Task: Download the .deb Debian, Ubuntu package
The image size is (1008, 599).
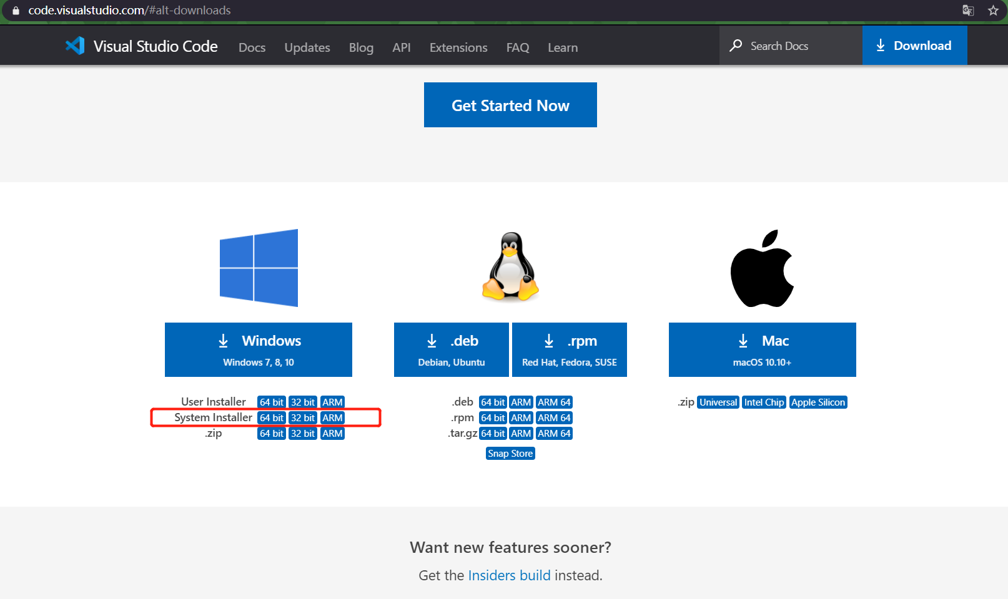Action: [452, 349]
